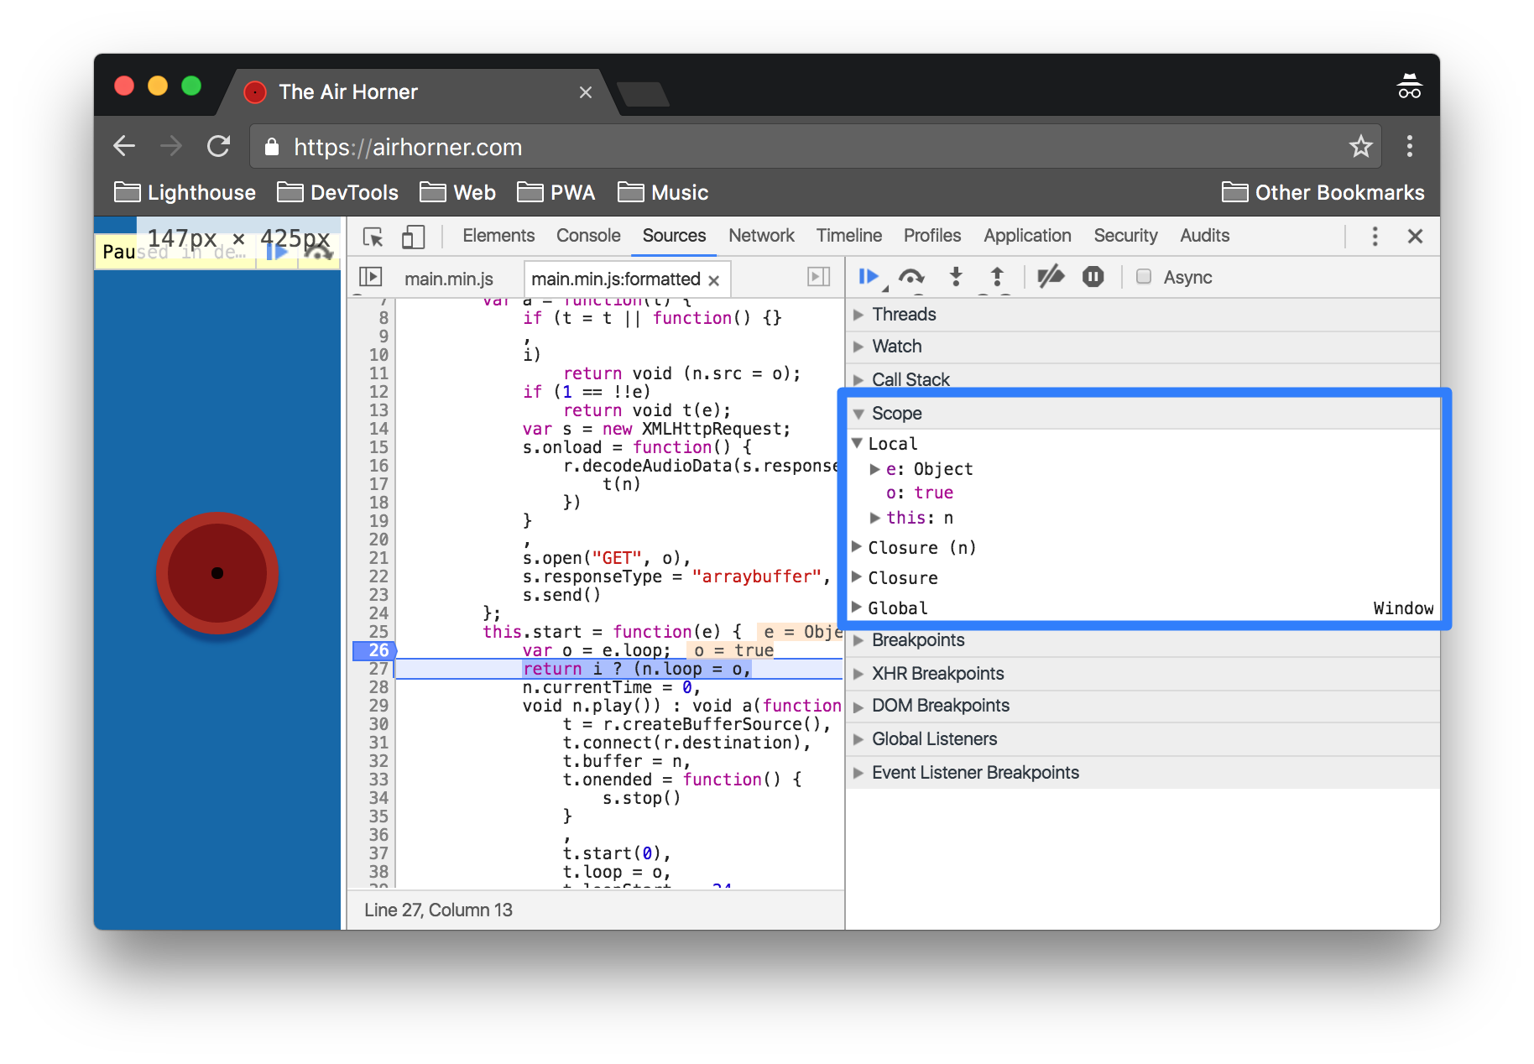1534x1064 pixels.
Task: Click the red air horn button
Action: (x=217, y=573)
